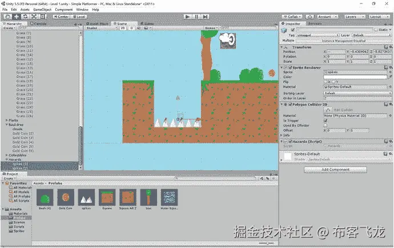Toggle Flip Y checkbox
Screen dimensions: 394x248
pyautogui.click(x=333, y=82)
